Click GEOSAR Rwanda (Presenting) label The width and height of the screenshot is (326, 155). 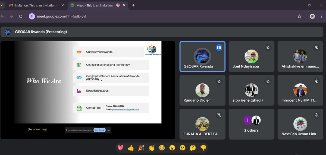tap(41, 32)
